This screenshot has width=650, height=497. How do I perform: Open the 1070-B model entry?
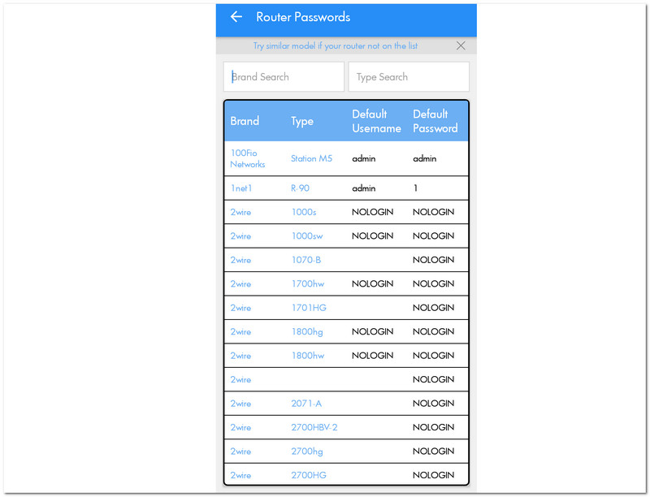pos(306,260)
